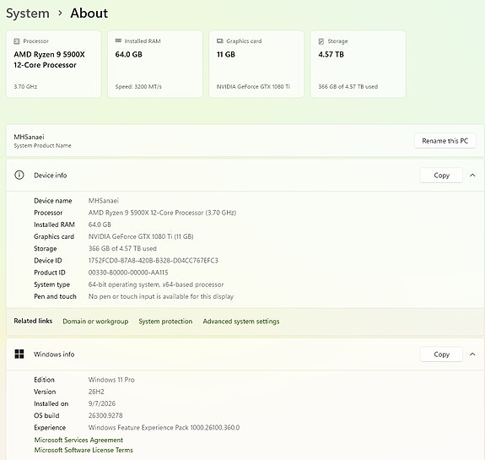Collapse the Device info section chevron
Screen dimensions: 485x460
(472, 176)
